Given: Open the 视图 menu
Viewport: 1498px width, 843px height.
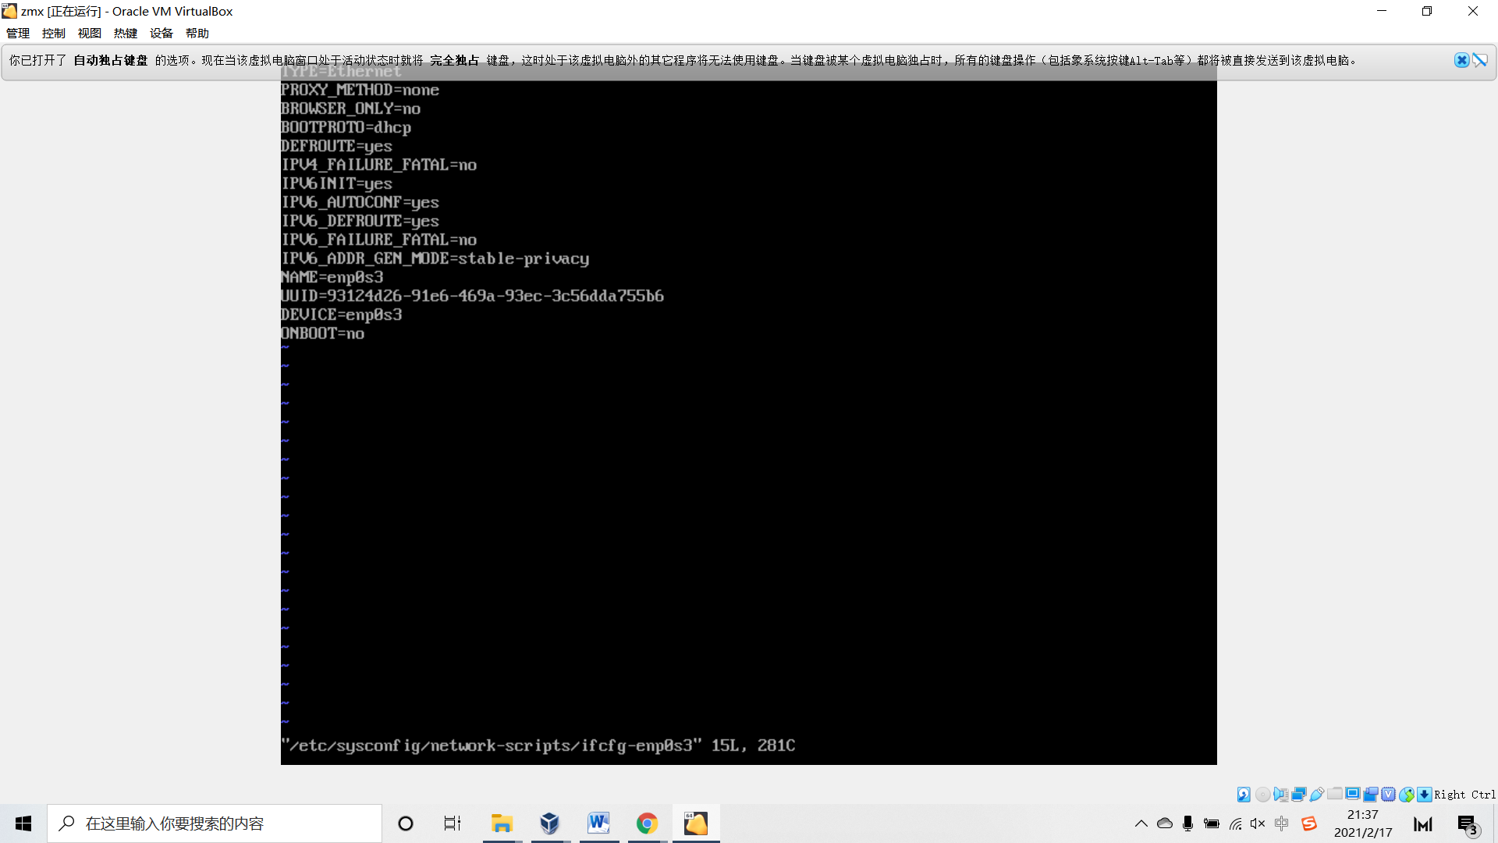Looking at the screenshot, I should 90,34.
